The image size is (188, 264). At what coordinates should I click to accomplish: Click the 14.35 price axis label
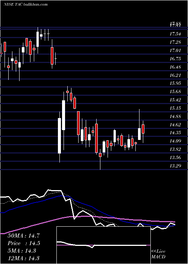[175, 133]
